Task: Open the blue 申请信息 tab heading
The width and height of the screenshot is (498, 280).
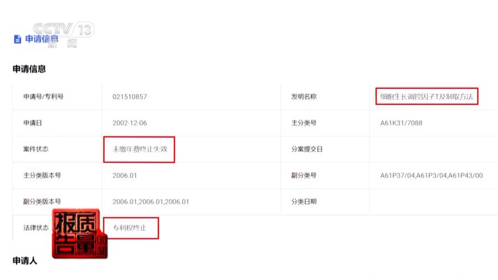Action: [41, 39]
